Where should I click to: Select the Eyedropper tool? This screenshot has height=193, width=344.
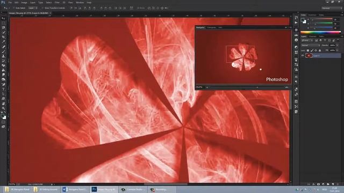click(x=3, y=42)
